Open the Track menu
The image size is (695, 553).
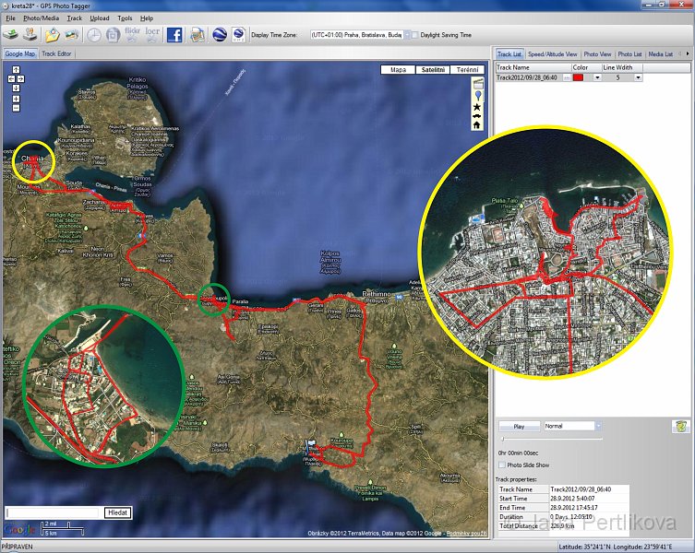(x=75, y=18)
